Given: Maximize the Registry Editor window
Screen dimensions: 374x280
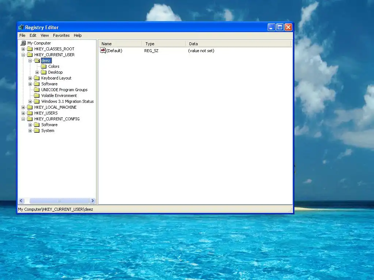Looking at the screenshot, I should (280, 27).
